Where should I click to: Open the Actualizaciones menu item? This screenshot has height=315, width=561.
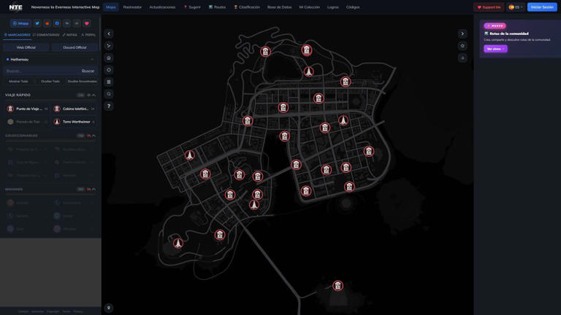(162, 7)
